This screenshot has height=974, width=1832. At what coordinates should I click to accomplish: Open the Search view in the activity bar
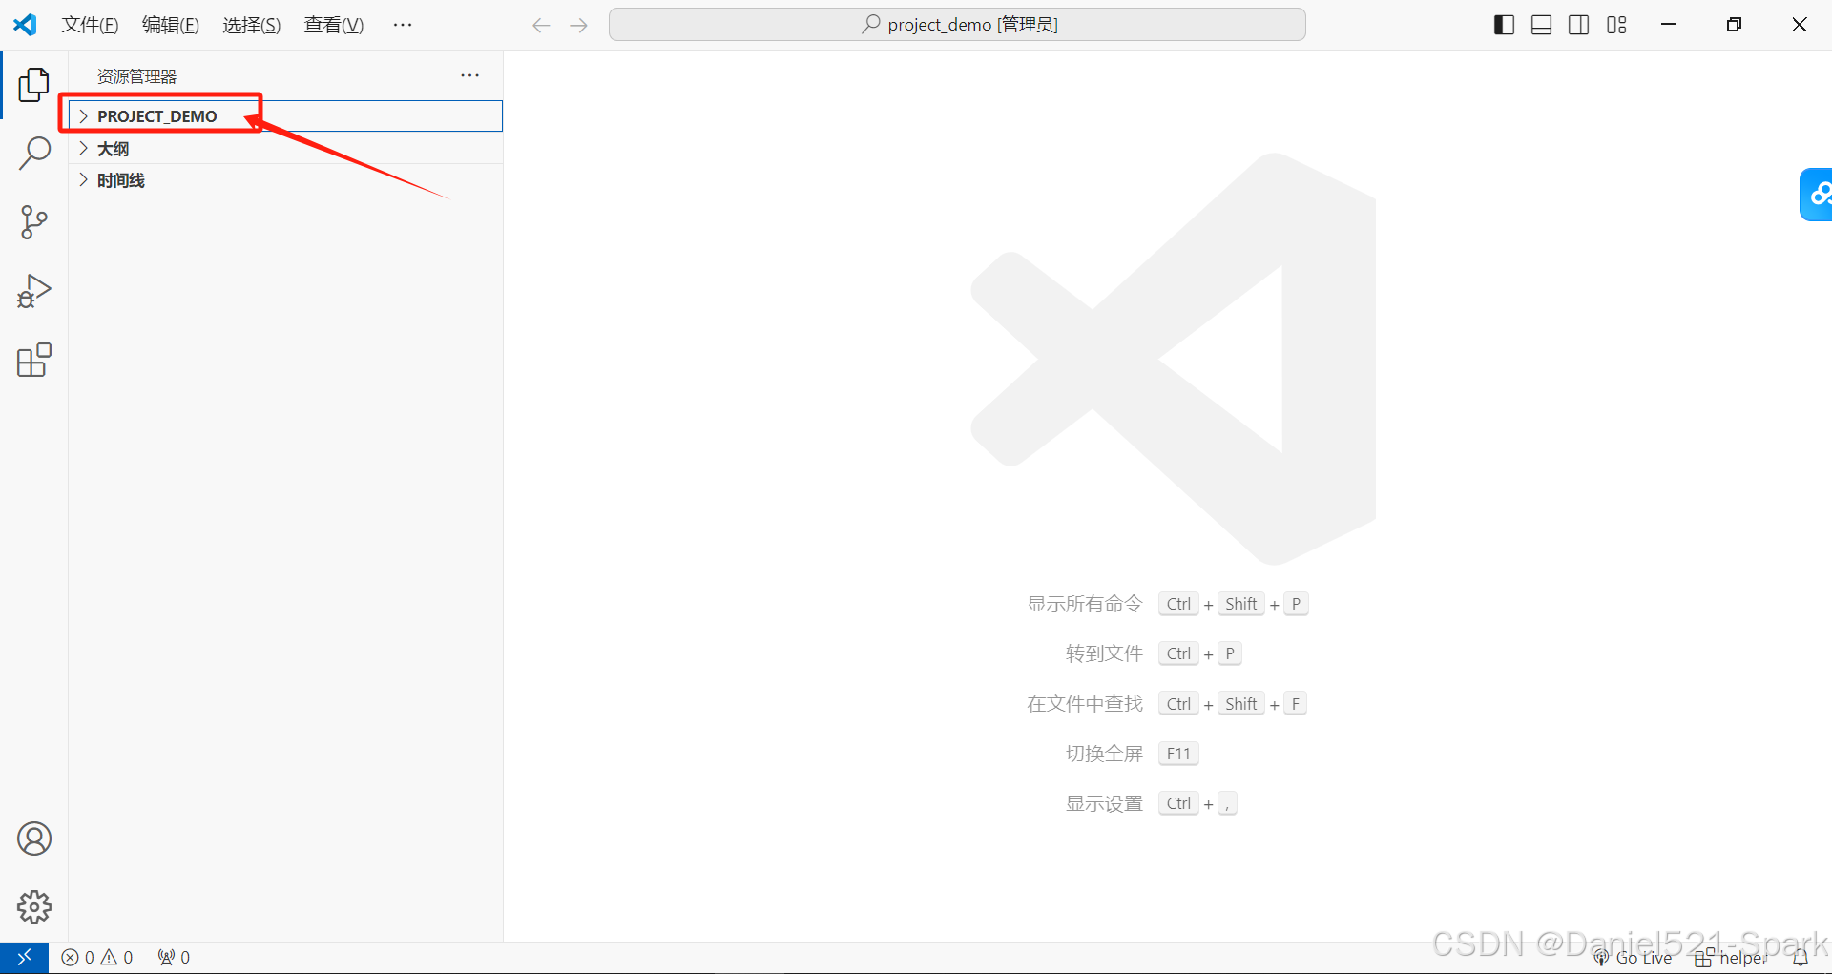(34, 154)
